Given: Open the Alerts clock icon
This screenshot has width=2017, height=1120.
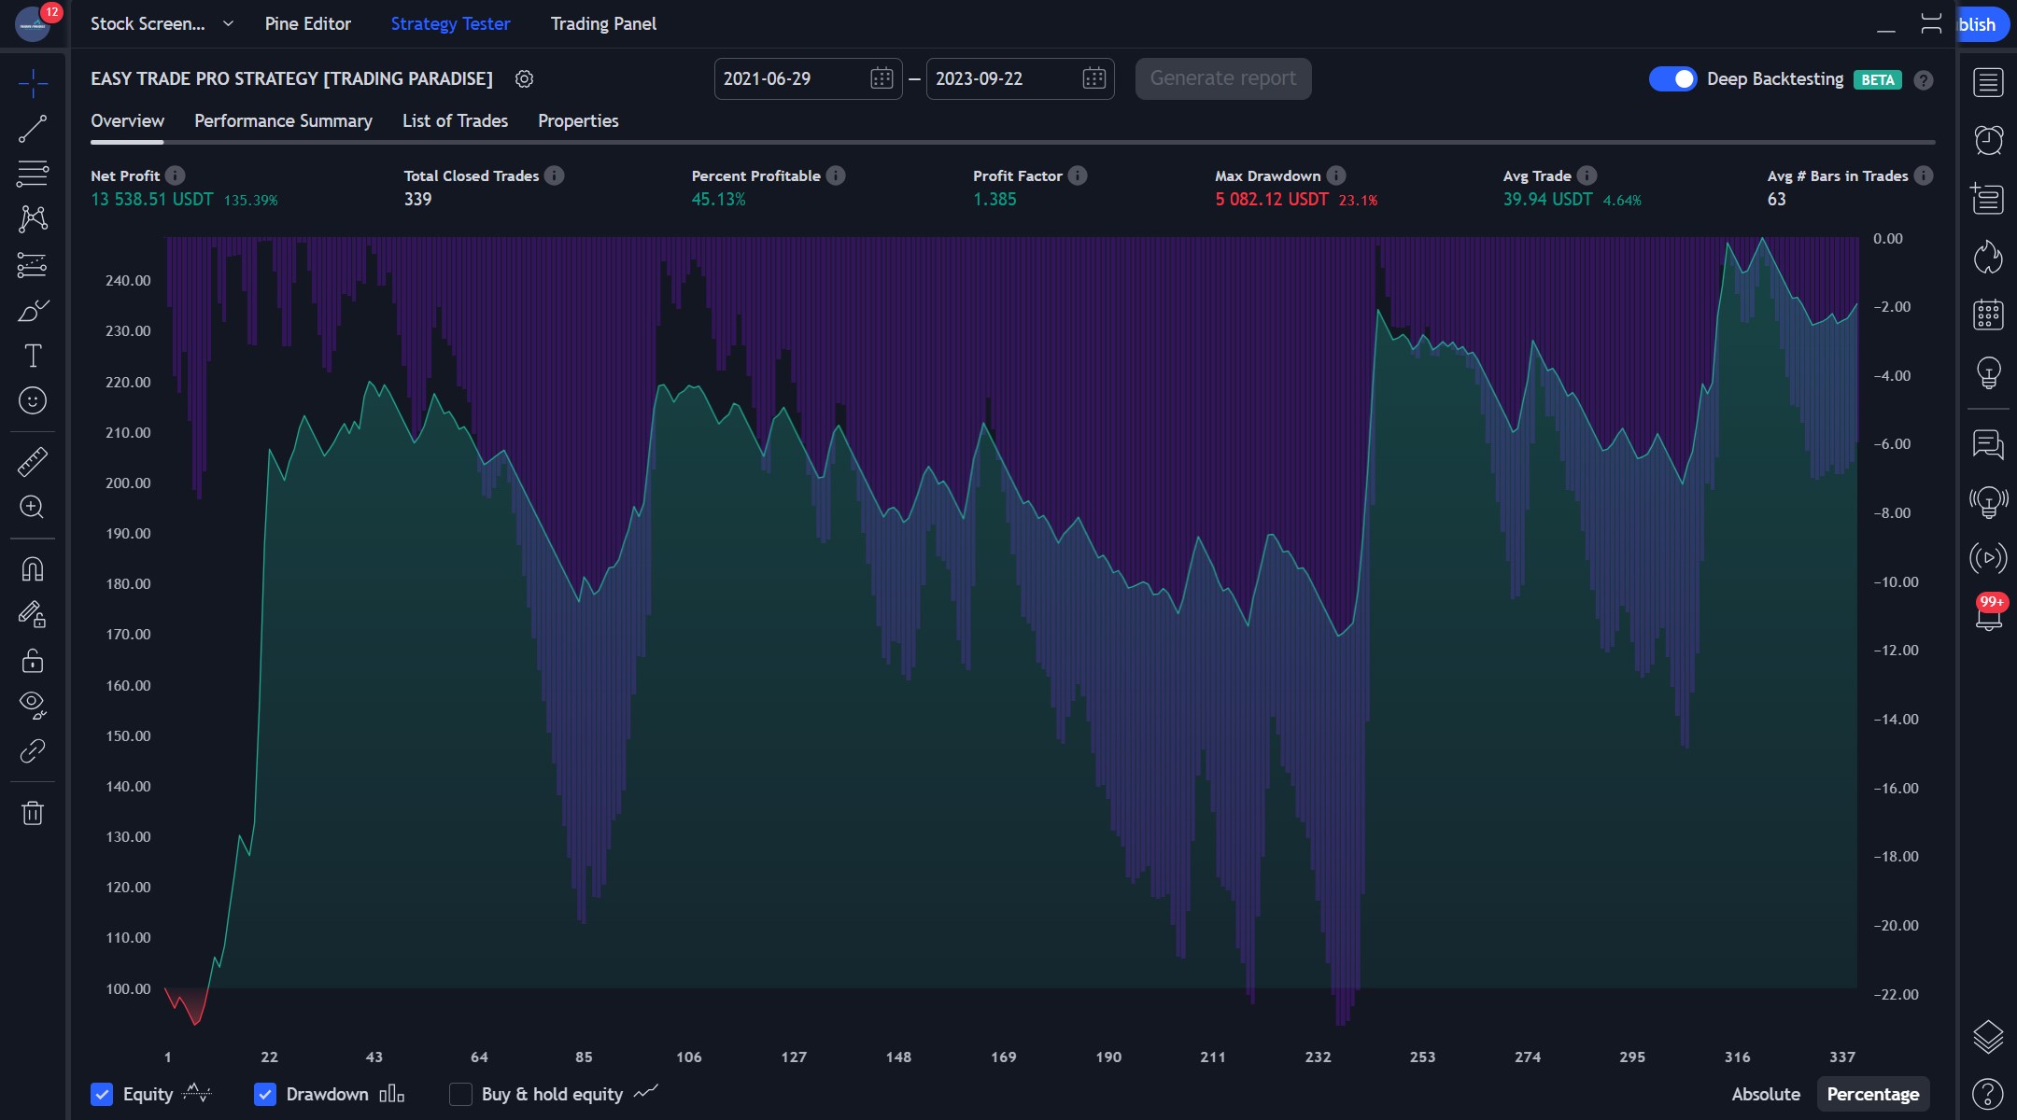Looking at the screenshot, I should (1988, 140).
